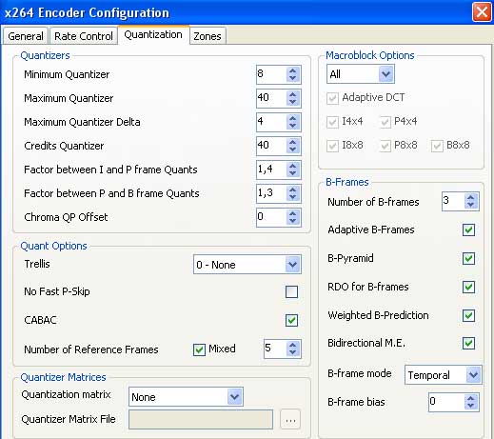The width and height of the screenshot is (494, 439).
Task: Toggle RDO for B-frames checkbox
Action: coord(468,287)
